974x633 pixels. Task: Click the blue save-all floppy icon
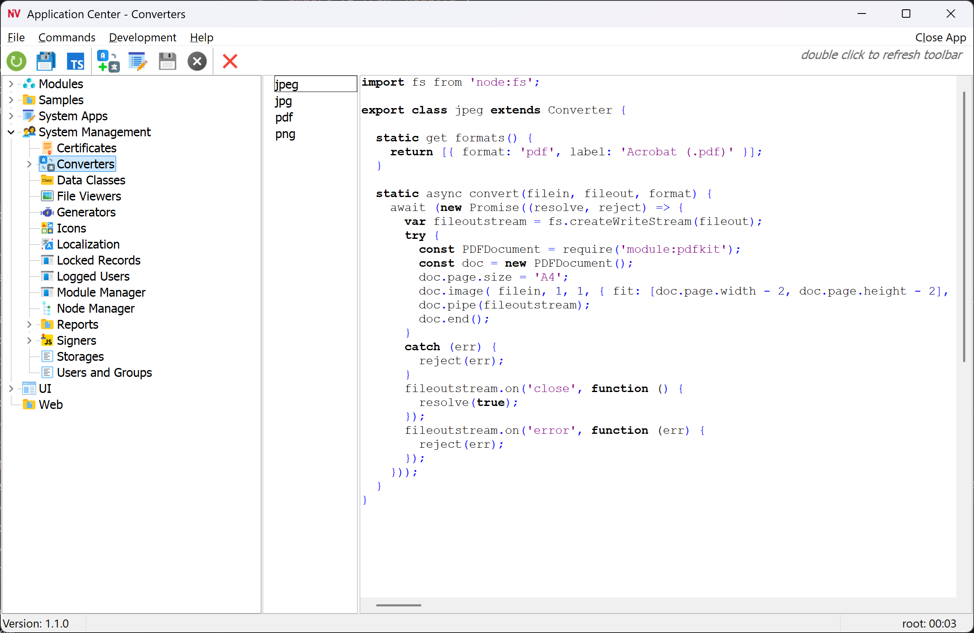click(46, 62)
